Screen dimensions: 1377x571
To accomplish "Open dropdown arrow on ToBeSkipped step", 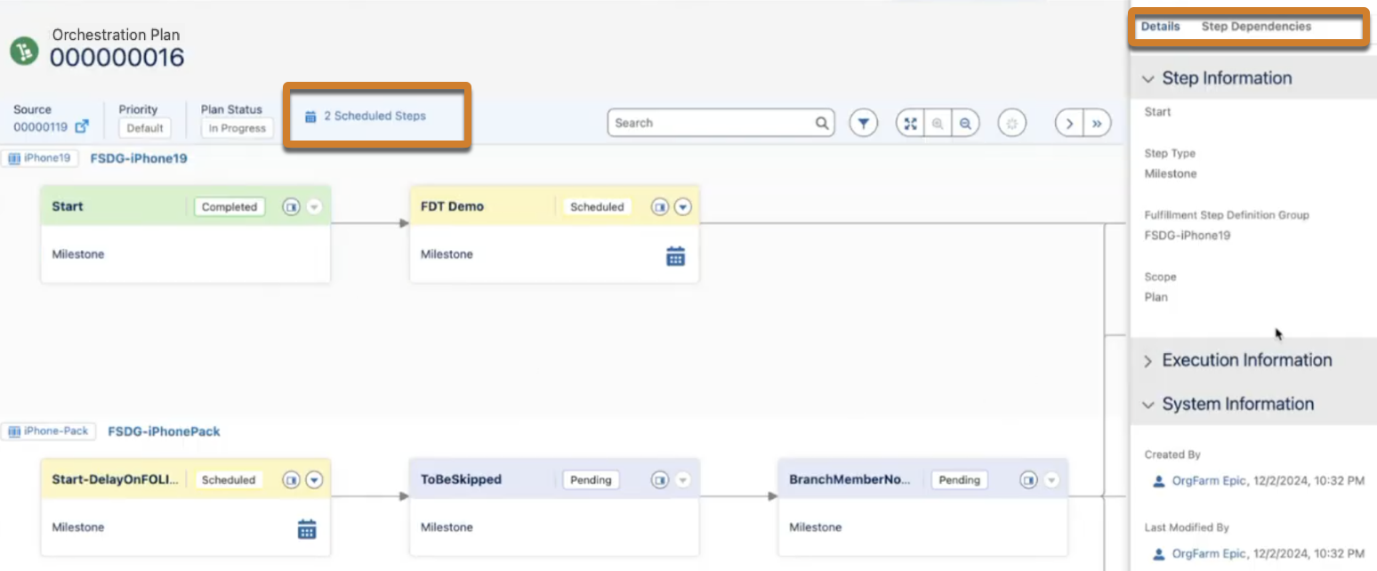I will click(682, 479).
